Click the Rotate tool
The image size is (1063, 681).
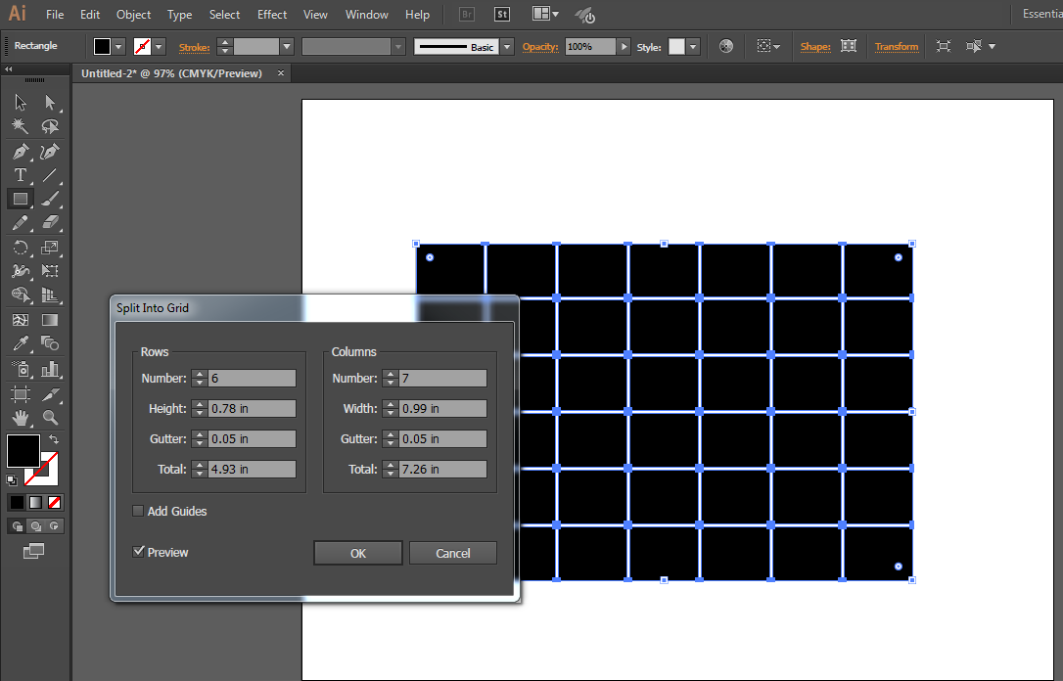(x=20, y=249)
